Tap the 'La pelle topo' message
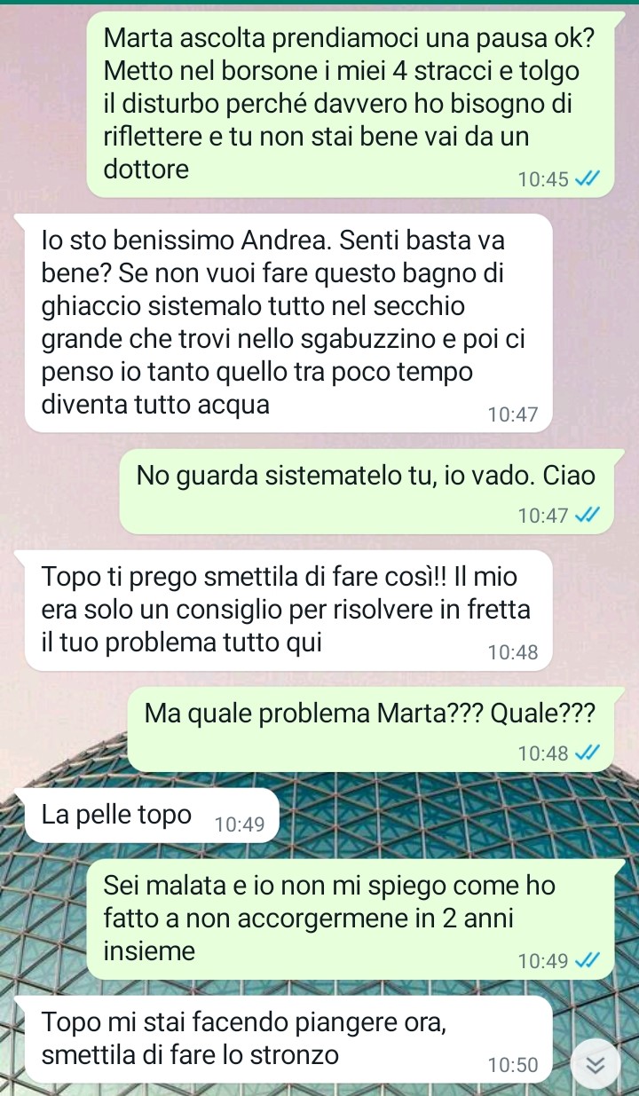 pos(153,816)
